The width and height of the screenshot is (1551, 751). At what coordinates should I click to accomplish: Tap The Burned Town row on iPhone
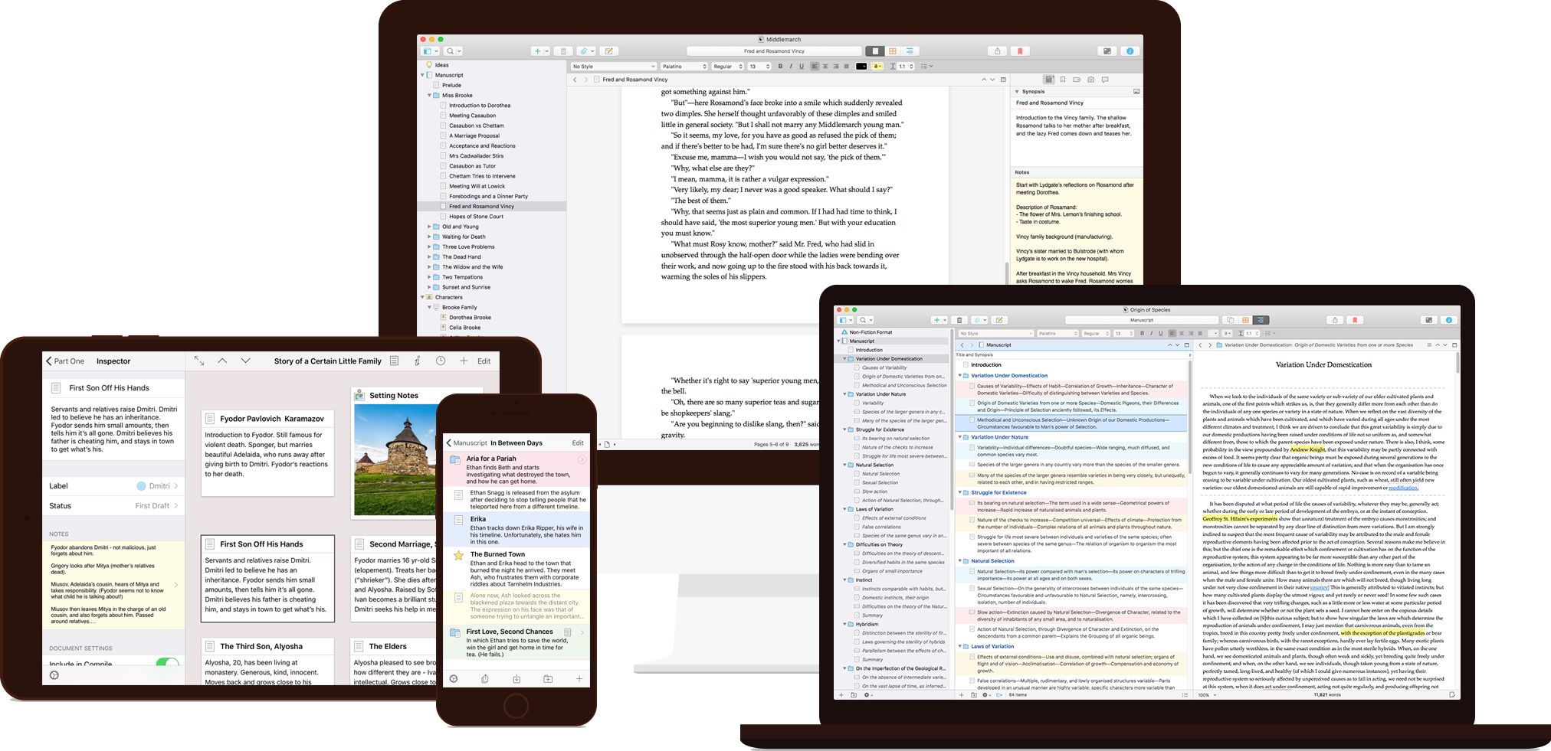tap(516, 568)
